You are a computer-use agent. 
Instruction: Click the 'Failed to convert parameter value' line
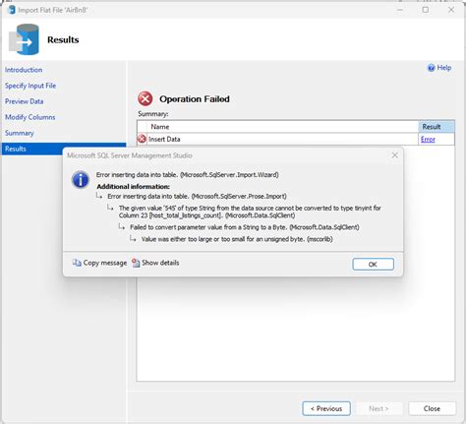click(x=245, y=227)
